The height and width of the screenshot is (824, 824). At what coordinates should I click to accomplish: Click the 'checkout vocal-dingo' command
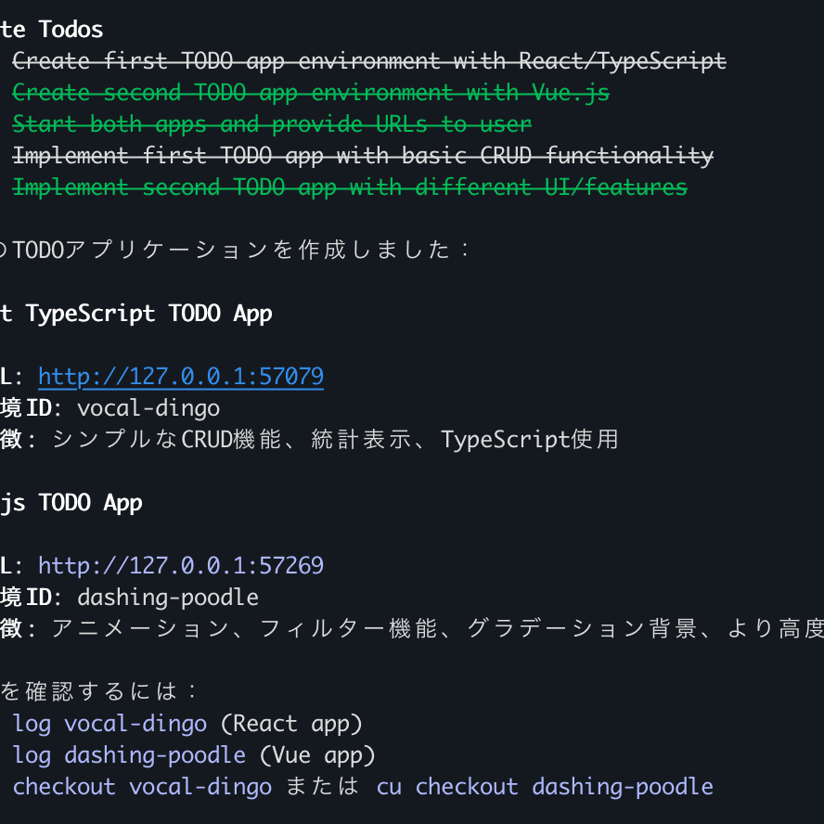click(142, 787)
